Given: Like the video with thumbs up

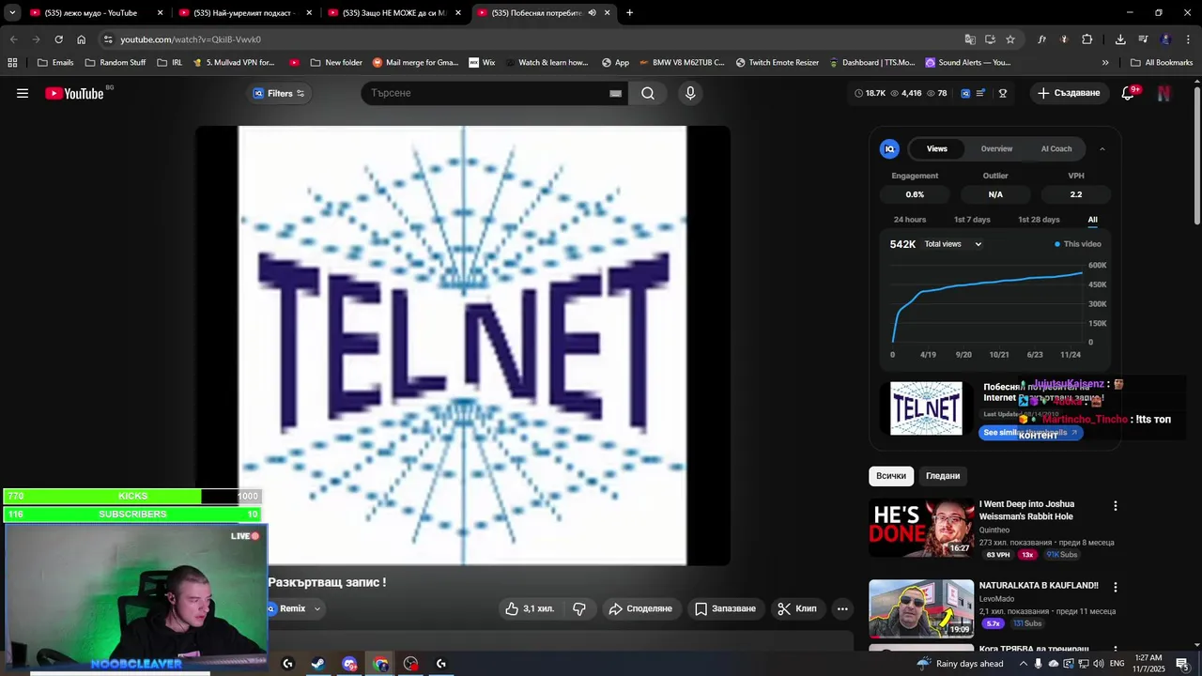Looking at the screenshot, I should click(530, 608).
